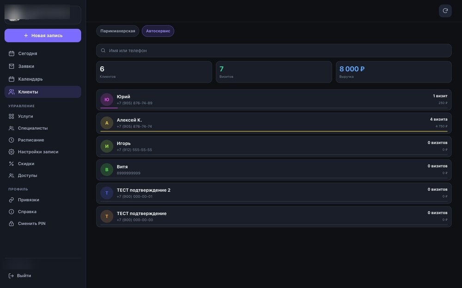462x288 pixels.
Task: Open the client card for Юрий
Action: click(274, 100)
